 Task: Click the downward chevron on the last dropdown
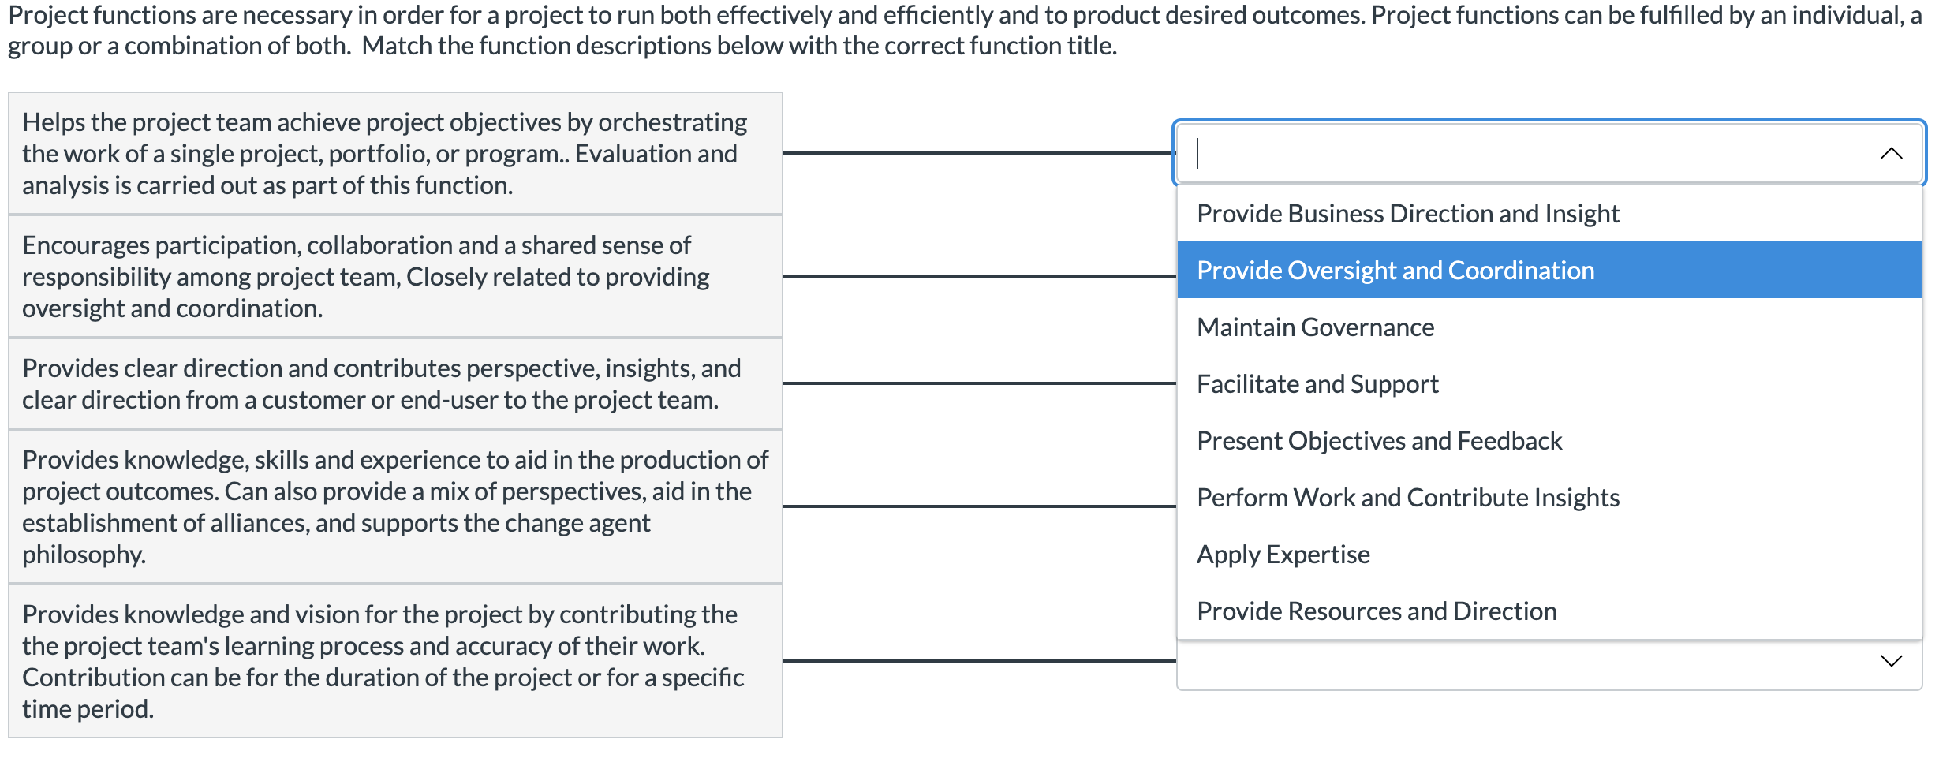(x=1892, y=662)
